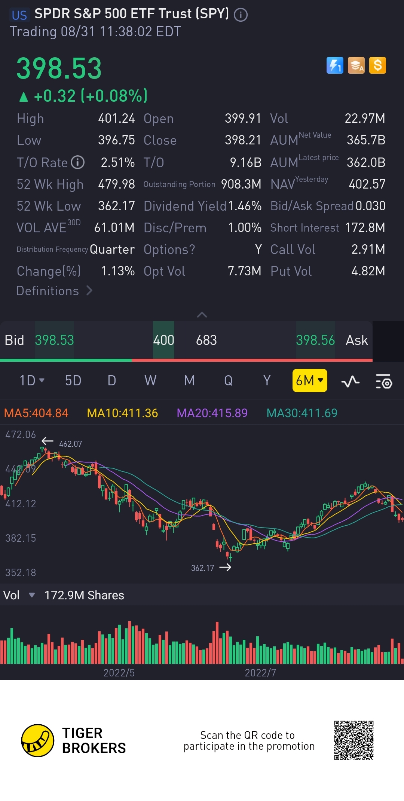
Task: Open the info icon beside SPY title
Action: point(241,15)
